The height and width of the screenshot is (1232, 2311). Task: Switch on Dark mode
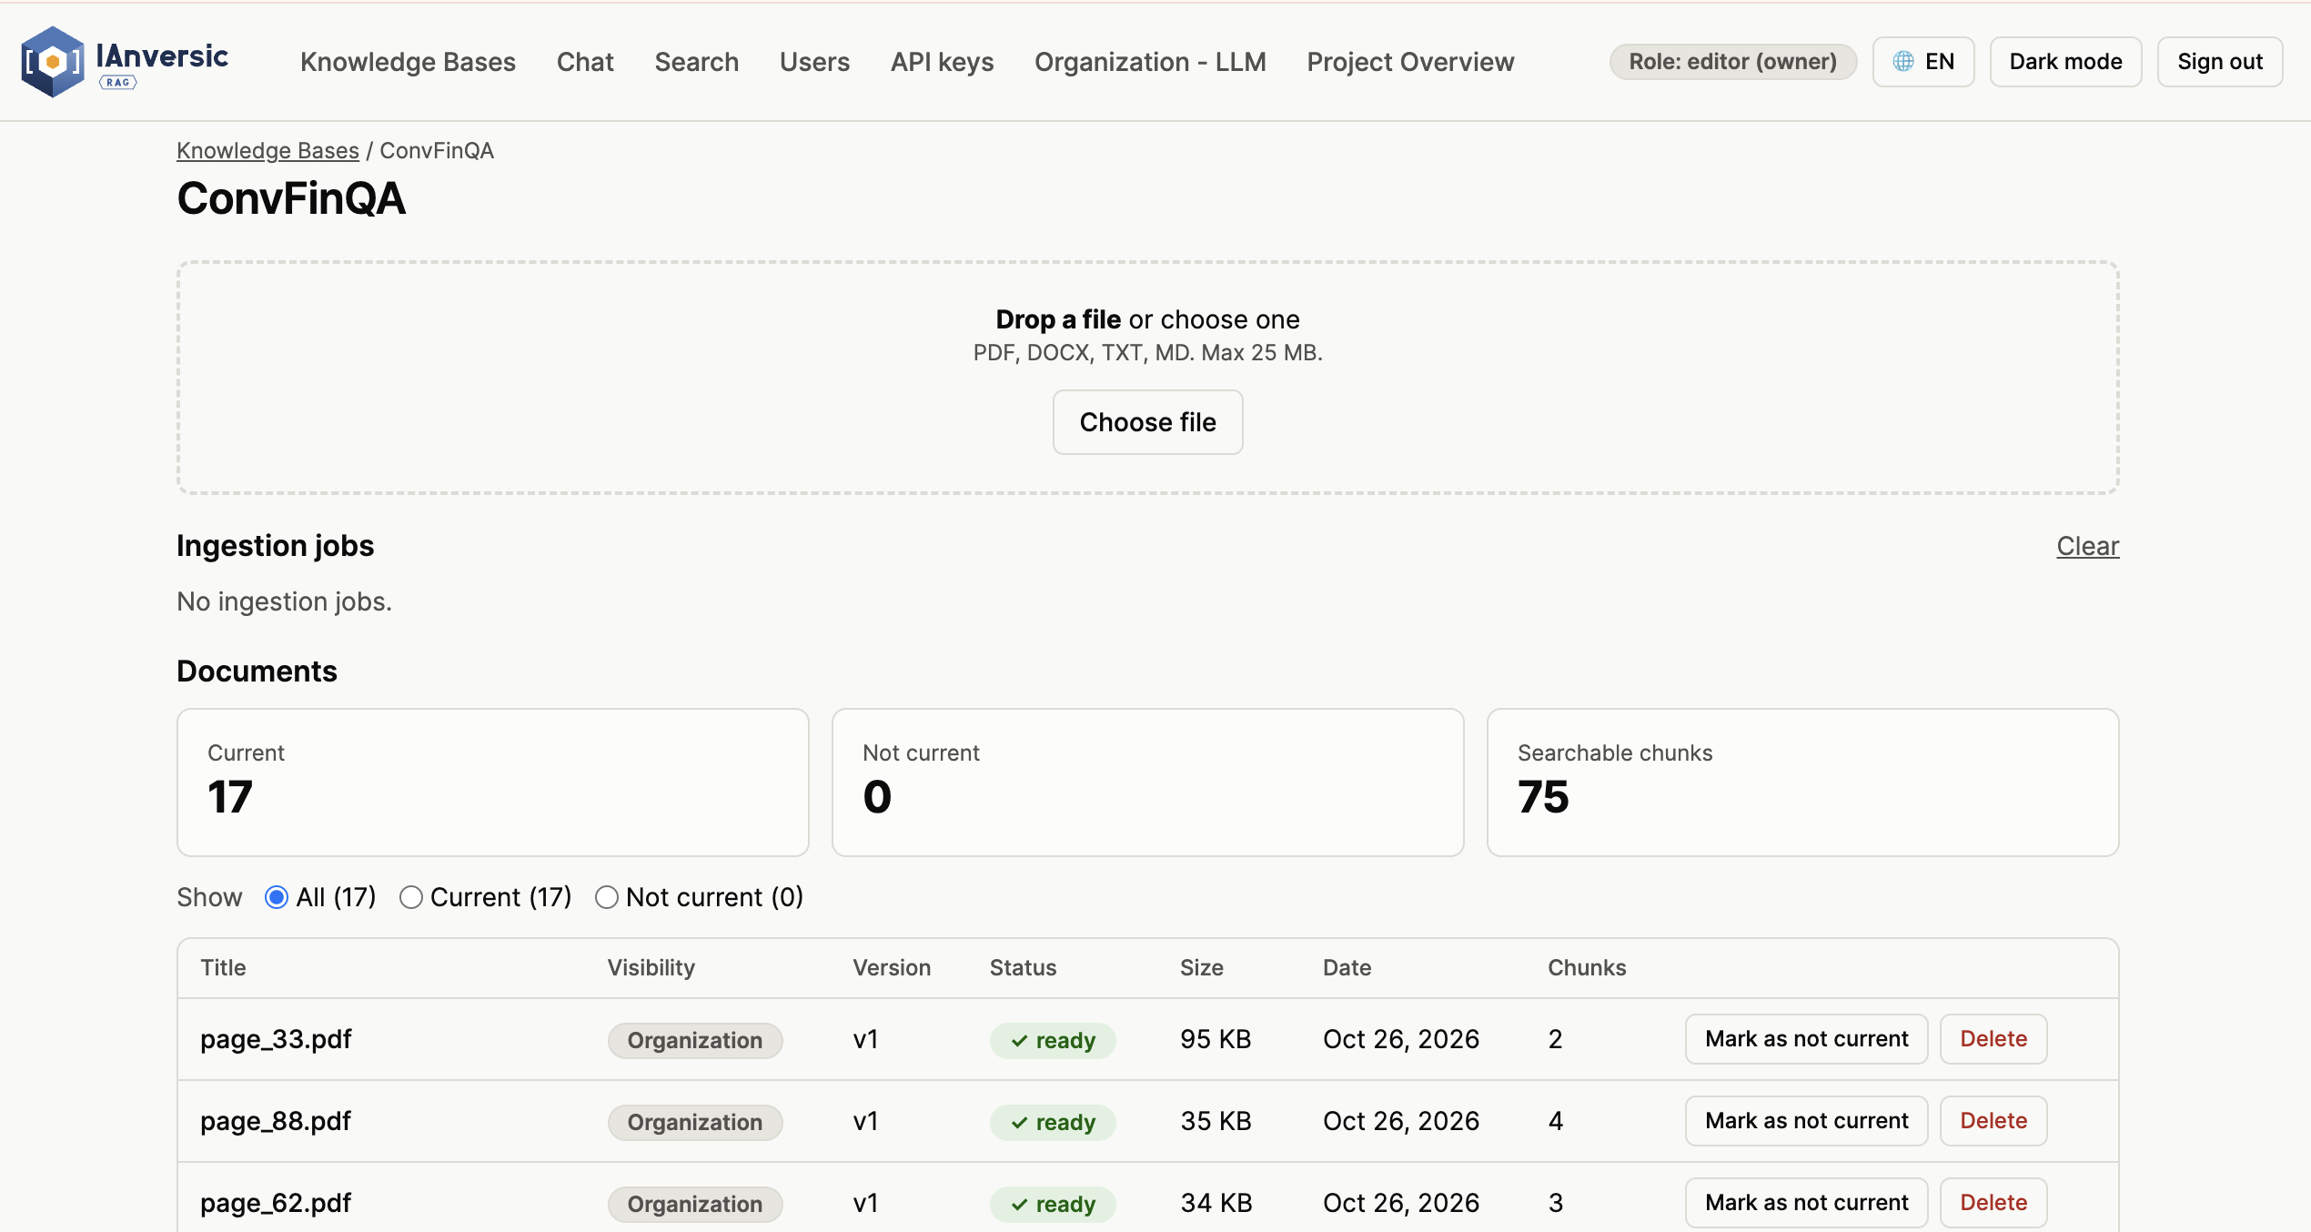pyautogui.click(x=2065, y=62)
